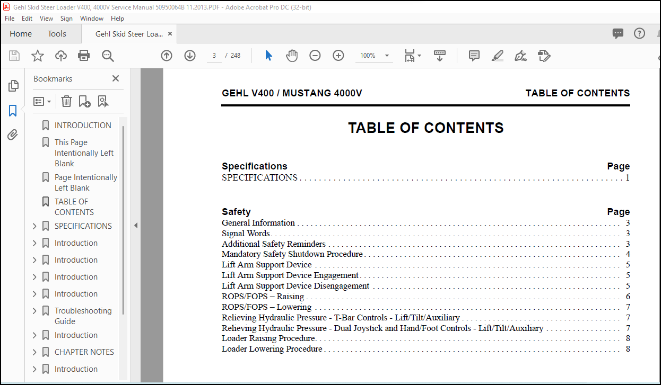Zoom in with plus icon
Screen dimensions: 661x385
pos(338,56)
